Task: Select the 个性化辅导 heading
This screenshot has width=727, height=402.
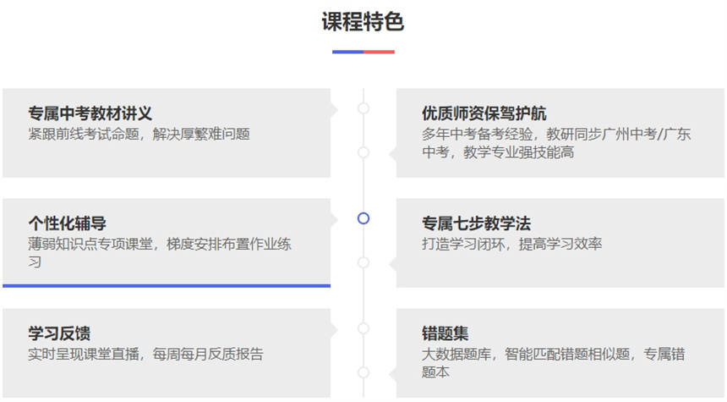Action: click(x=67, y=223)
